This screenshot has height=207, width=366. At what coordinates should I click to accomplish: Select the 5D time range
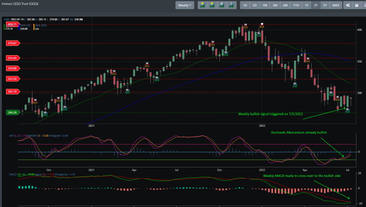coord(255,5)
